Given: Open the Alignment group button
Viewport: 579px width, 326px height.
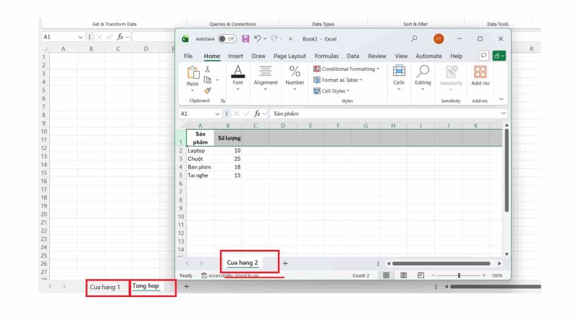Looking at the screenshot, I should tap(266, 78).
